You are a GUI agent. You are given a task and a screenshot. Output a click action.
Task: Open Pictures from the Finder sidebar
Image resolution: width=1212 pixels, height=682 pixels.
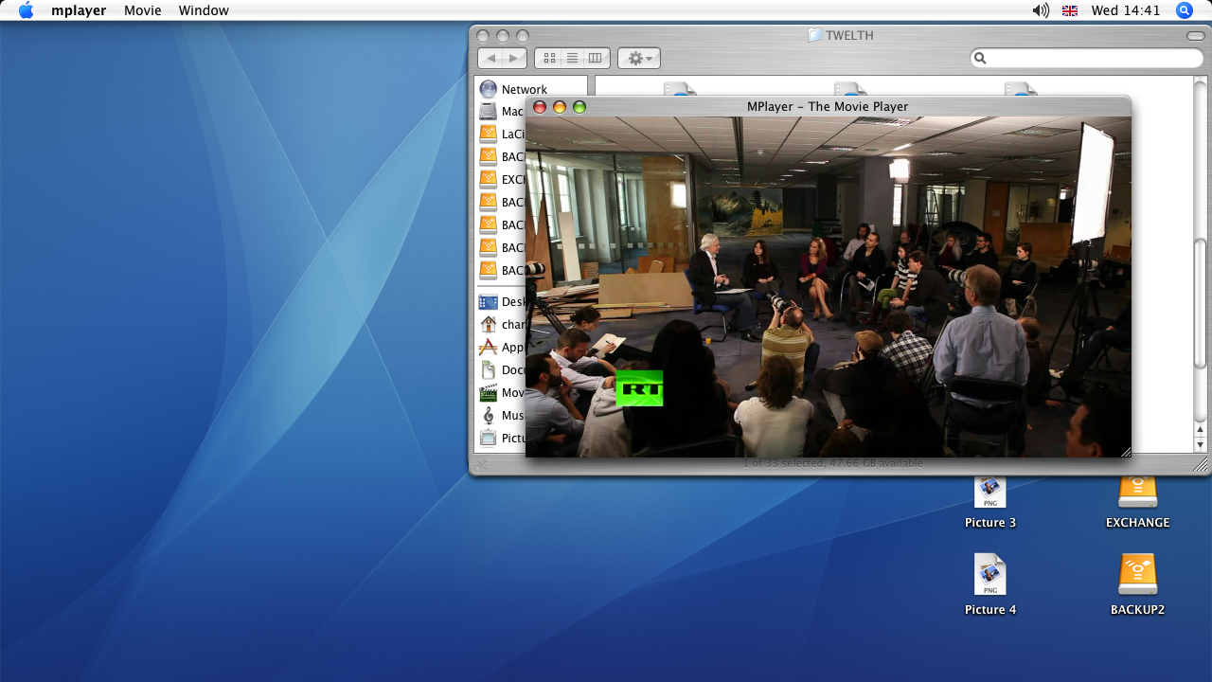tap(502, 439)
